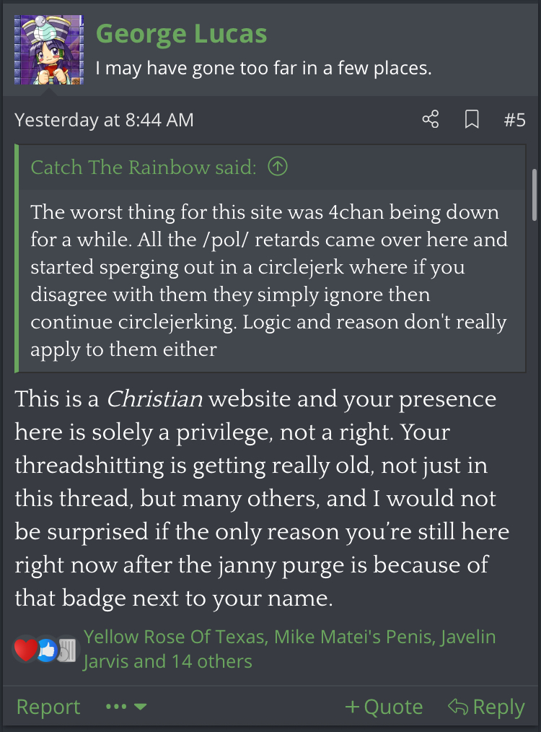Bookmark this post
The height and width of the screenshot is (732, 541).
pos(472,120)
